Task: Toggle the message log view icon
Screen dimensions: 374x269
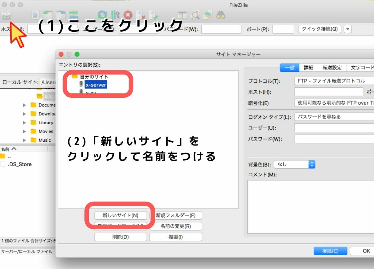Action: point(36,15)
